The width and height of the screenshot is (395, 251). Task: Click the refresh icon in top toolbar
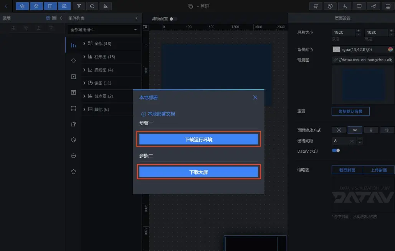click(x=92, y=6)
